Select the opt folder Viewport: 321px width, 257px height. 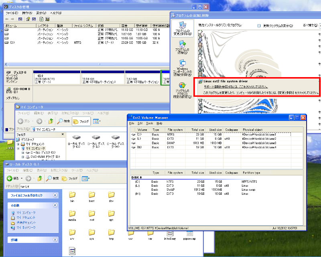coord(111,216)
